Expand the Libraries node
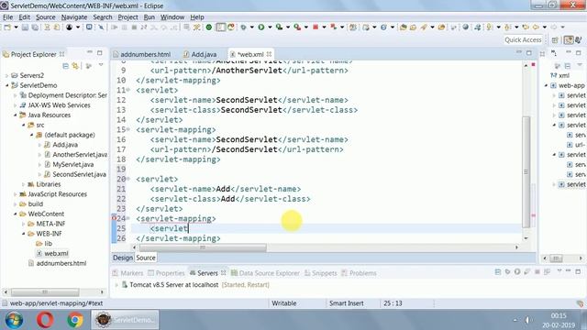Screen dimensions: 587x330 (23, 184)
